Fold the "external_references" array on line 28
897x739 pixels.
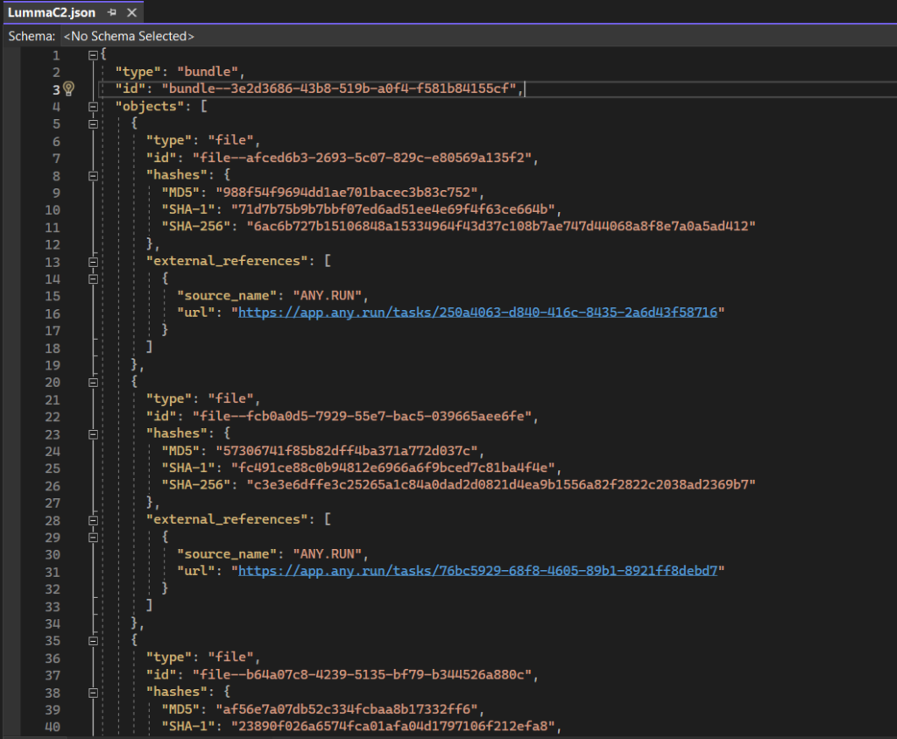94,518
